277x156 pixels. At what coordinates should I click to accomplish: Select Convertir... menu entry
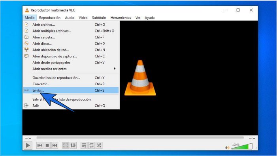71,84
